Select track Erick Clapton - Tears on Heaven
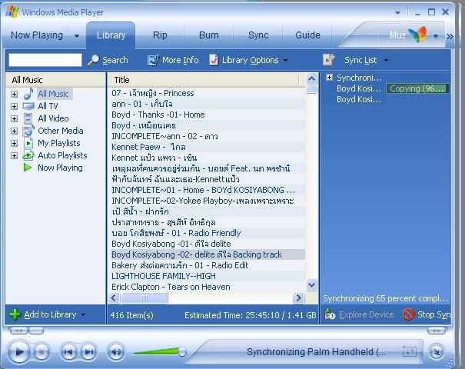 click(207, 287)
